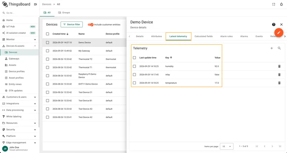This screenshot has width=287, height=153.
Task: Switch to the Groups tab
Action: tap(64, 13)
